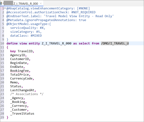The image size is (144, 122).
Task: Click the serviceQuality: #X line
Action: 28,28
